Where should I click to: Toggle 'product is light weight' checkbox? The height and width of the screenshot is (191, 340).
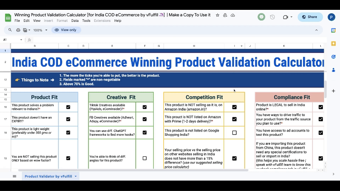pyautogui.click(x=68, y=132)
